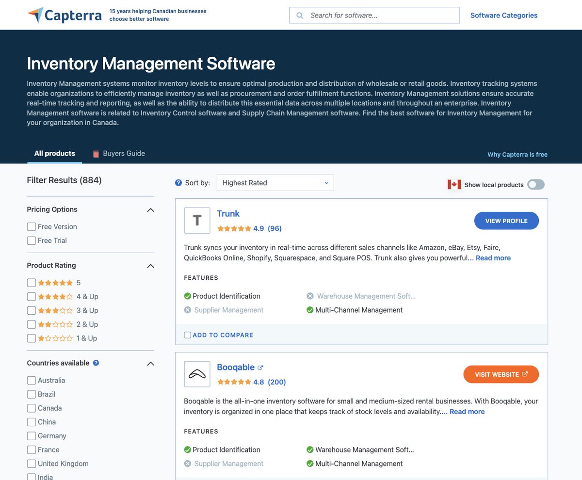Viewport: 582px width, 480px height.
Task: Check Add to Compare for Trunk
Action: pyautogui.click(x=188, y=335)
